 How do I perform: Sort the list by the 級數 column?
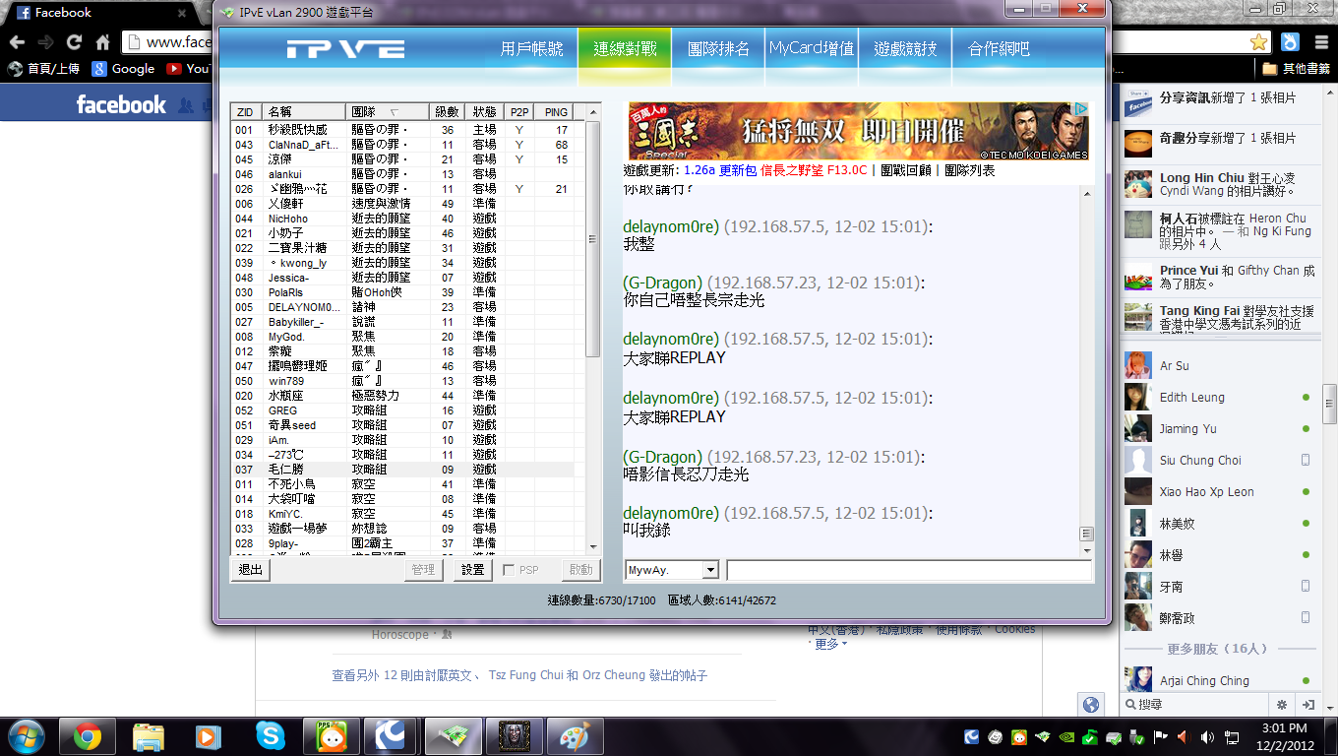pyautogui.click(x=448, y=112)
